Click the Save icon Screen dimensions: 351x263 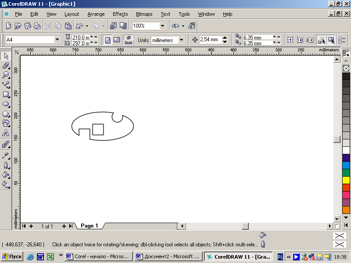tap(28, 26)
